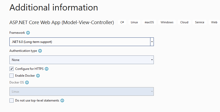Click the info icon next to Framework
The height and width of the screenshot is (112, 220).
pos(28,33)
